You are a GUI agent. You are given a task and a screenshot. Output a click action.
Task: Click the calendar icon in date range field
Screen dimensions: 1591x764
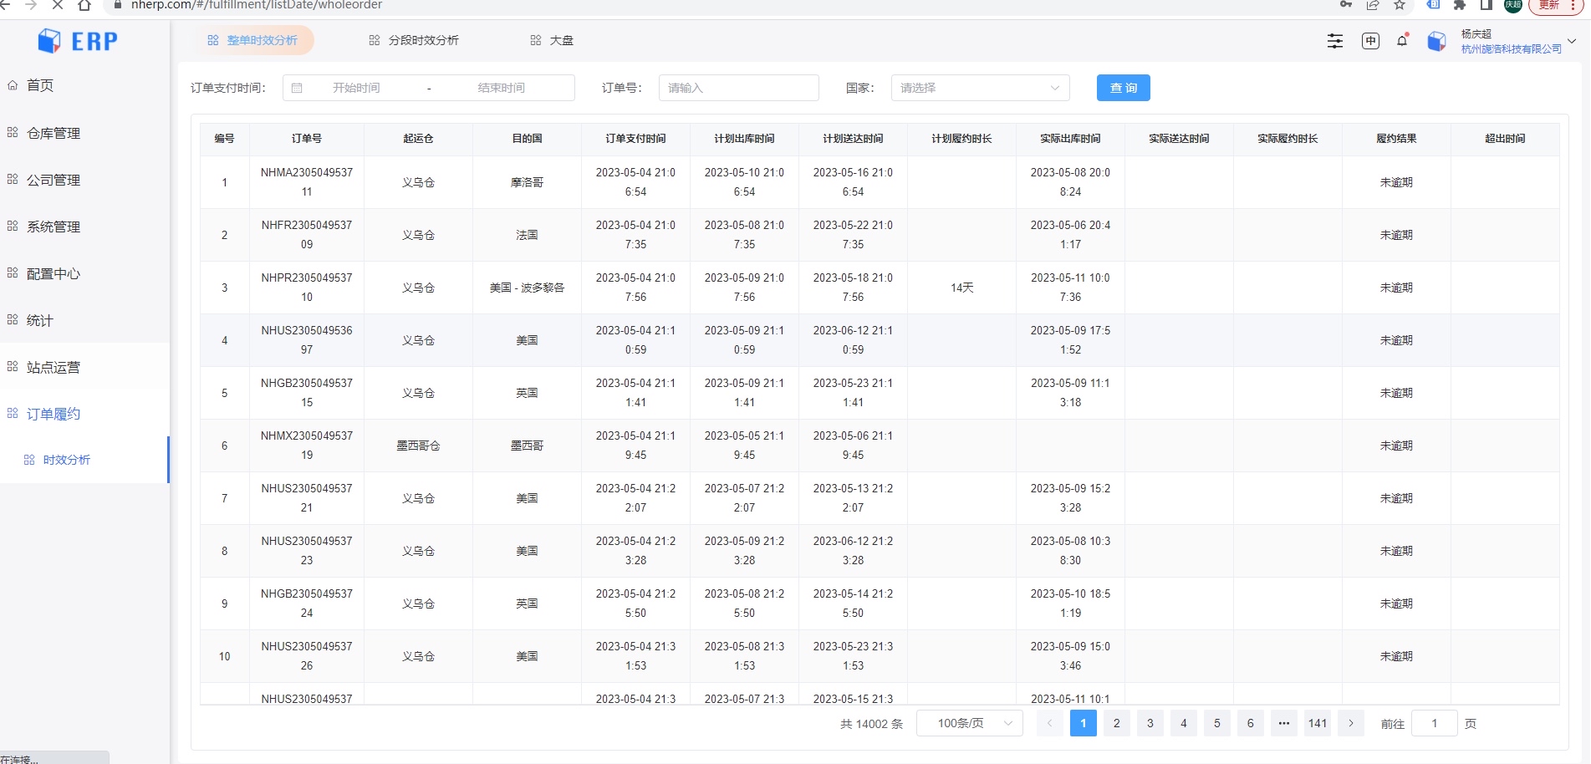click(x=297, y=88)
